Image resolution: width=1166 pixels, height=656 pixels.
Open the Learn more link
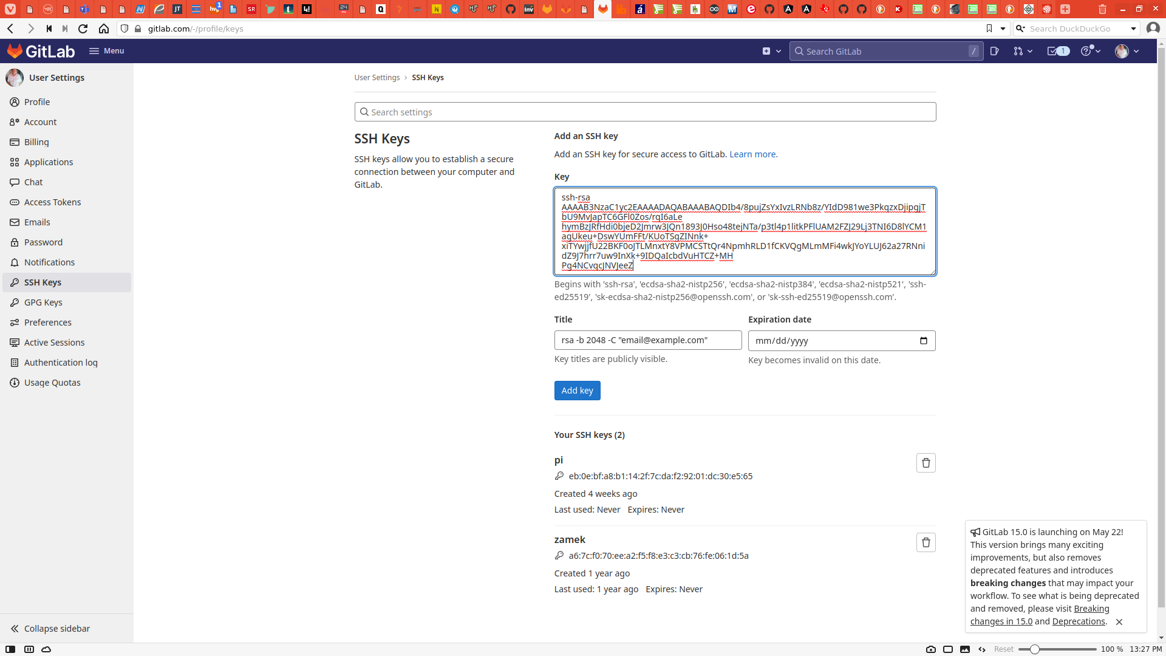pyautogui.click(x=752, y=154)
